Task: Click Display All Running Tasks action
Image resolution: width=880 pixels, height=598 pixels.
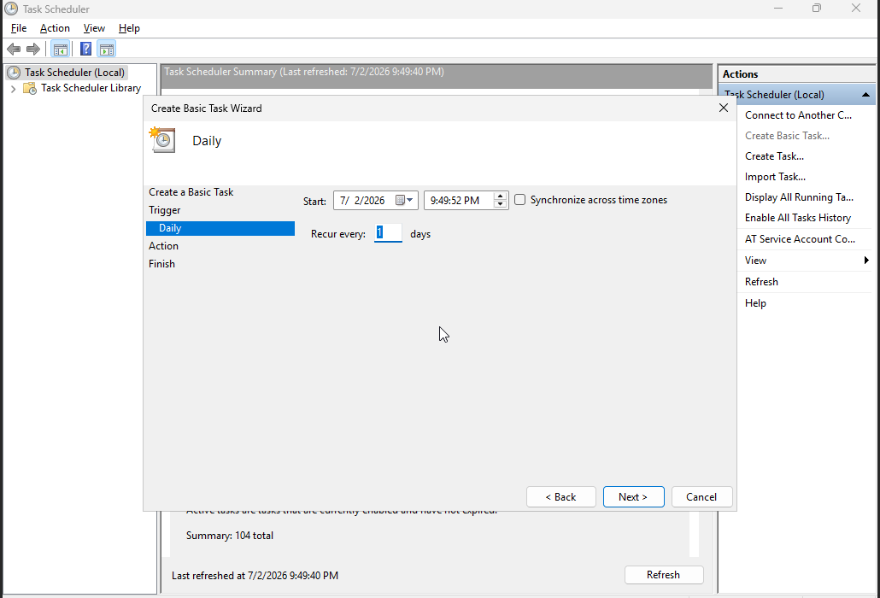Action: [799, 196]
